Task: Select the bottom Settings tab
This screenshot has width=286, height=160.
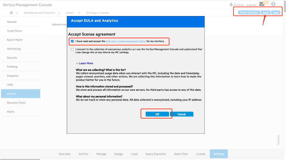Action: point(219,154)
